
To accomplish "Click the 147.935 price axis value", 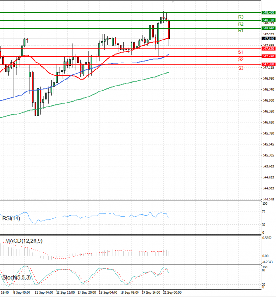I will (269, 34).
